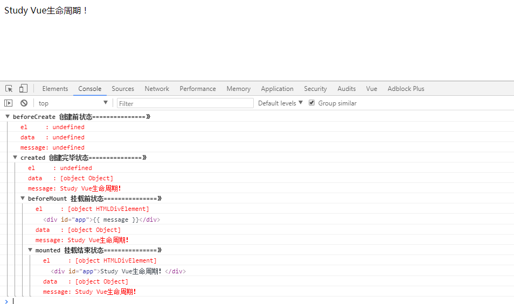Click the mounted 挂载结束状态 header text
The image size is (514, 304).
[x=99, y=250]
